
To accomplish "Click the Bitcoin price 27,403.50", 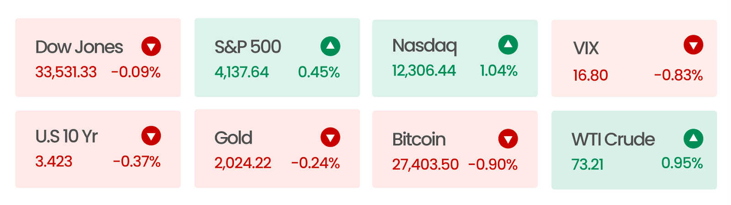I will [425, 164].
